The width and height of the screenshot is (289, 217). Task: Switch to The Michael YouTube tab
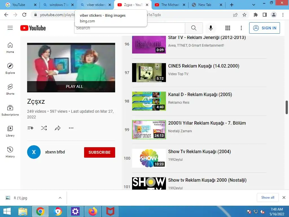[x=170, y=5]
